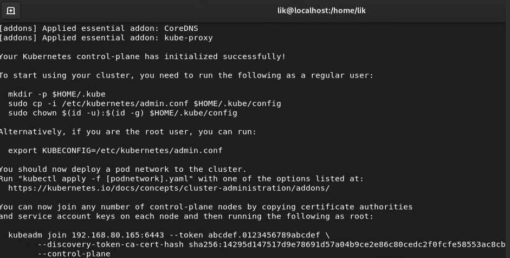Click the 'export KUBECONFIG' command line

tap(115, 151)
